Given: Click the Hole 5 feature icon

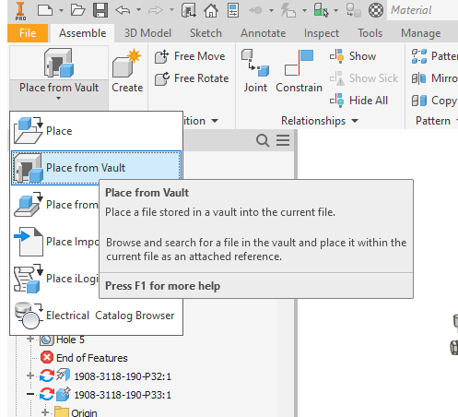Looking at the screenshot, I should (x=47, y=340).
